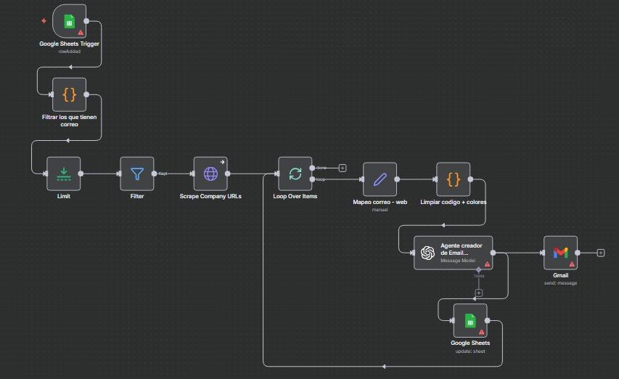Click the lightning bolt trigger indicator
The width and height of the screenshot is (619, 379).
44,20
